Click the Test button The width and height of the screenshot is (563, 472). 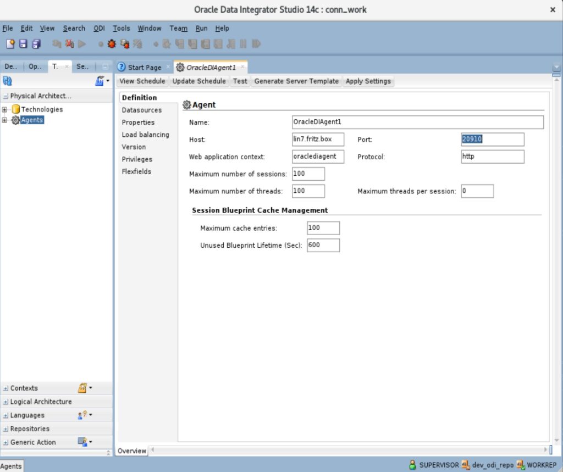240,81
